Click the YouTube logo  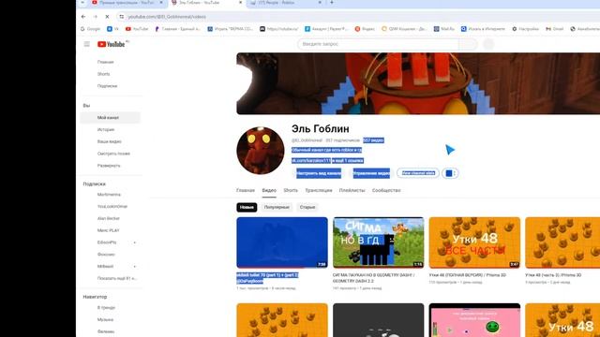(112, 44)
